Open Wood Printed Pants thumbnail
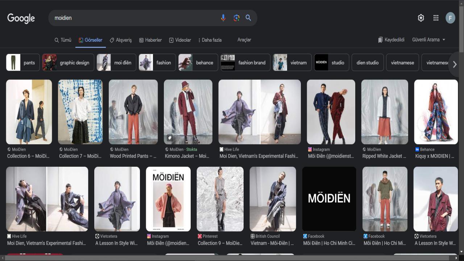This screenshot has width=464, height=261. point(133,112)
